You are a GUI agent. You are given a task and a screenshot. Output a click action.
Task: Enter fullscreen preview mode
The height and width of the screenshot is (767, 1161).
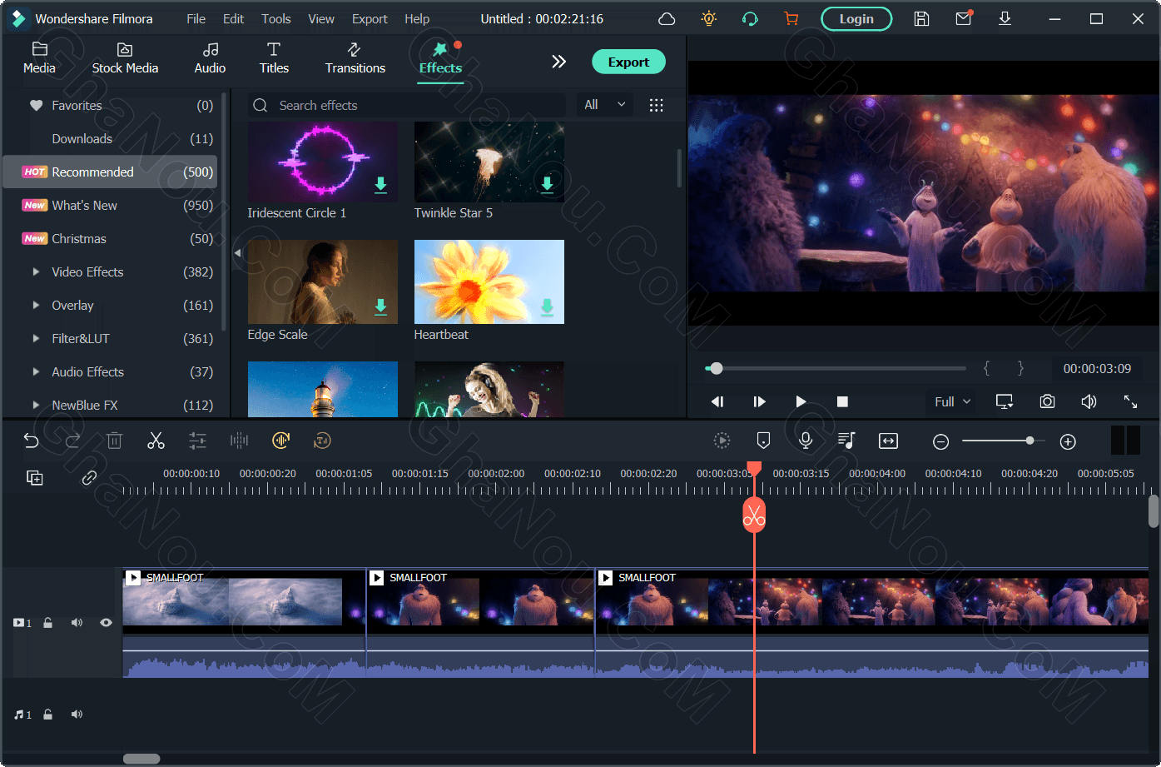(x=1130, y=401)
